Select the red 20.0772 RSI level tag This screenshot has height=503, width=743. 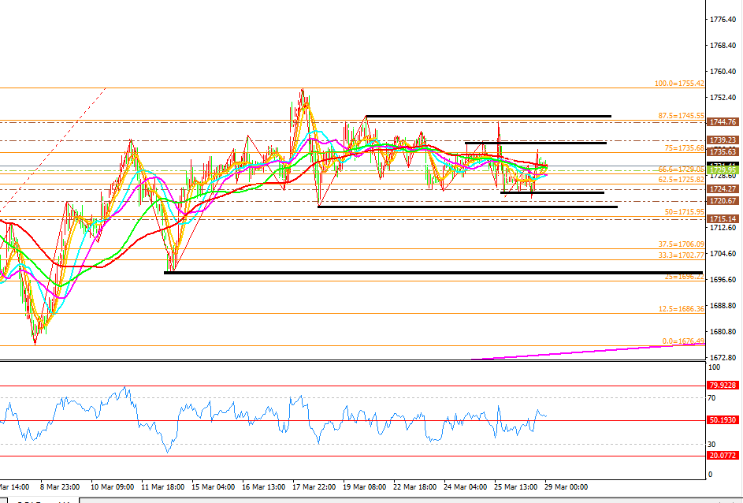pyautogui.click(x=723, y=456)
